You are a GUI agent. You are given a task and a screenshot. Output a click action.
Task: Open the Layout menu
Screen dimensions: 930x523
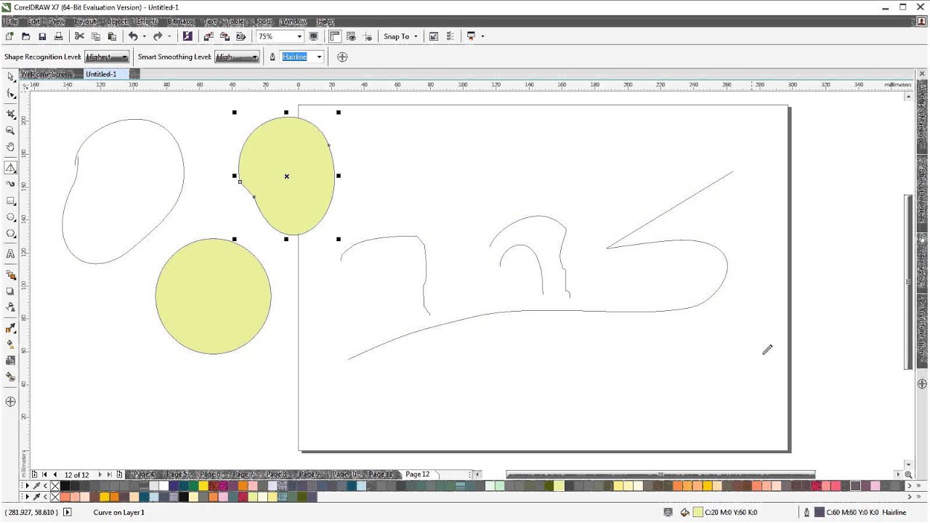[x=86, y=22]
